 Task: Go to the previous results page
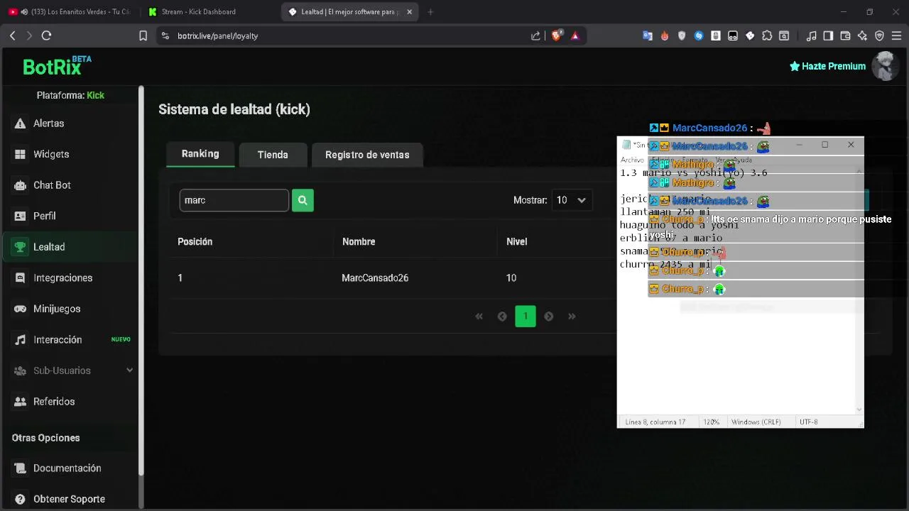click(502, 317)
